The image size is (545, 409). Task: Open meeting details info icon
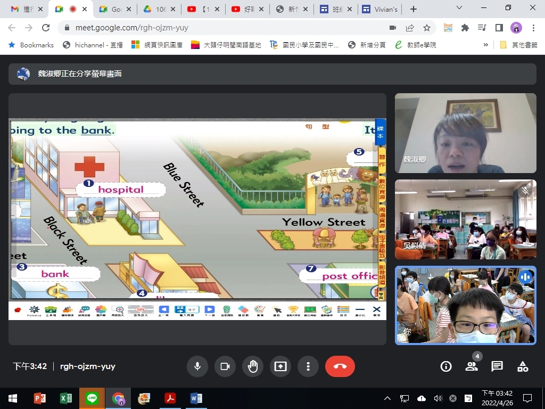[x=446, y=366]
